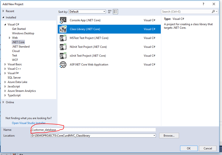Collapse the Installed section

point(3,17)
